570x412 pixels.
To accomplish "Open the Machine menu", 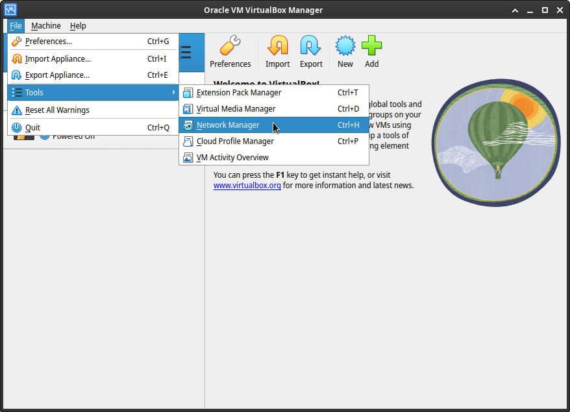I will click(46, 26).
